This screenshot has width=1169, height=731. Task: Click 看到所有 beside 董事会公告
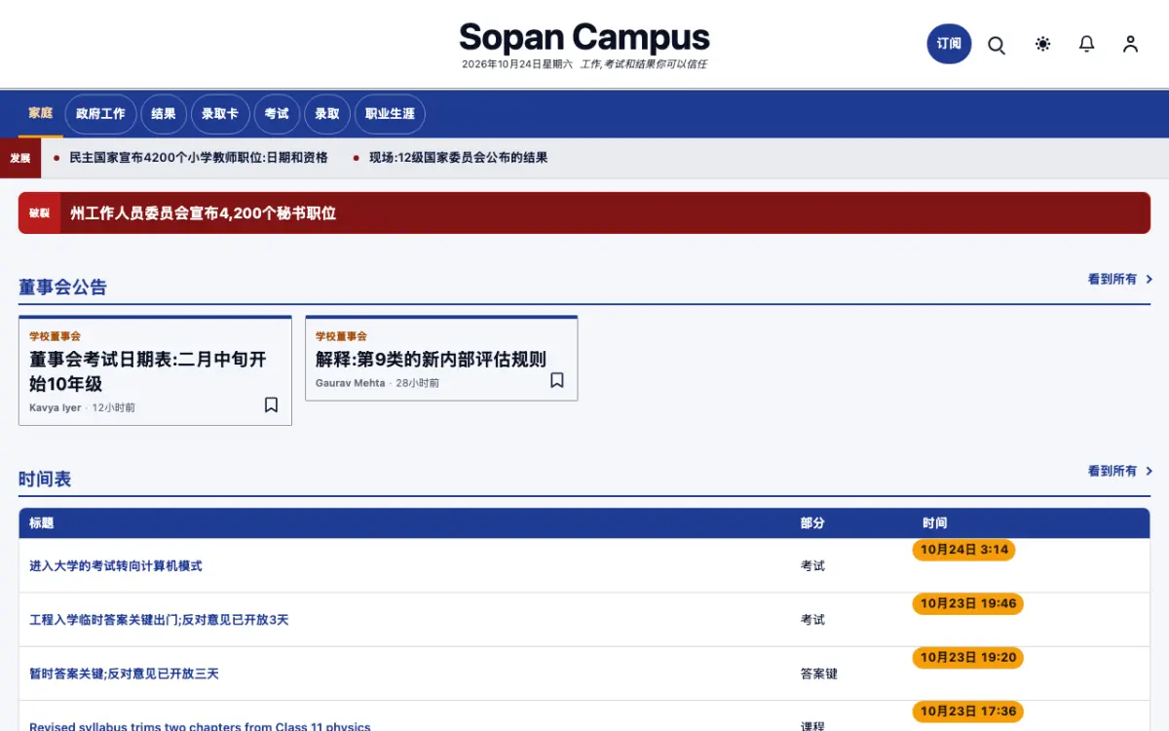click(x=1120, y=279)
